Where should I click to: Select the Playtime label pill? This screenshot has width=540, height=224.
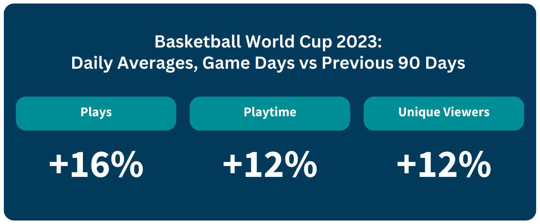[x=270, y=113]
